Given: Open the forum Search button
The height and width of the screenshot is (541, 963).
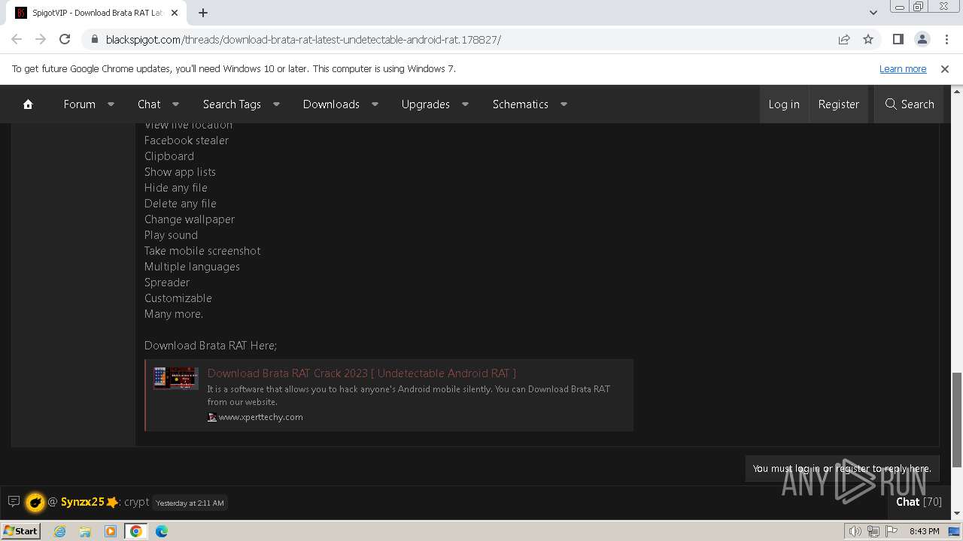Looking at the screenshot, I should point(910,104).
